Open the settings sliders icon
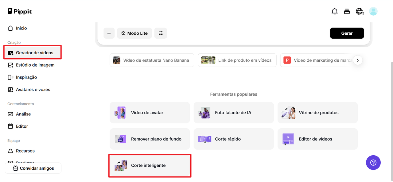The width and height of the screenshot is (393, 182). point(161,33)
